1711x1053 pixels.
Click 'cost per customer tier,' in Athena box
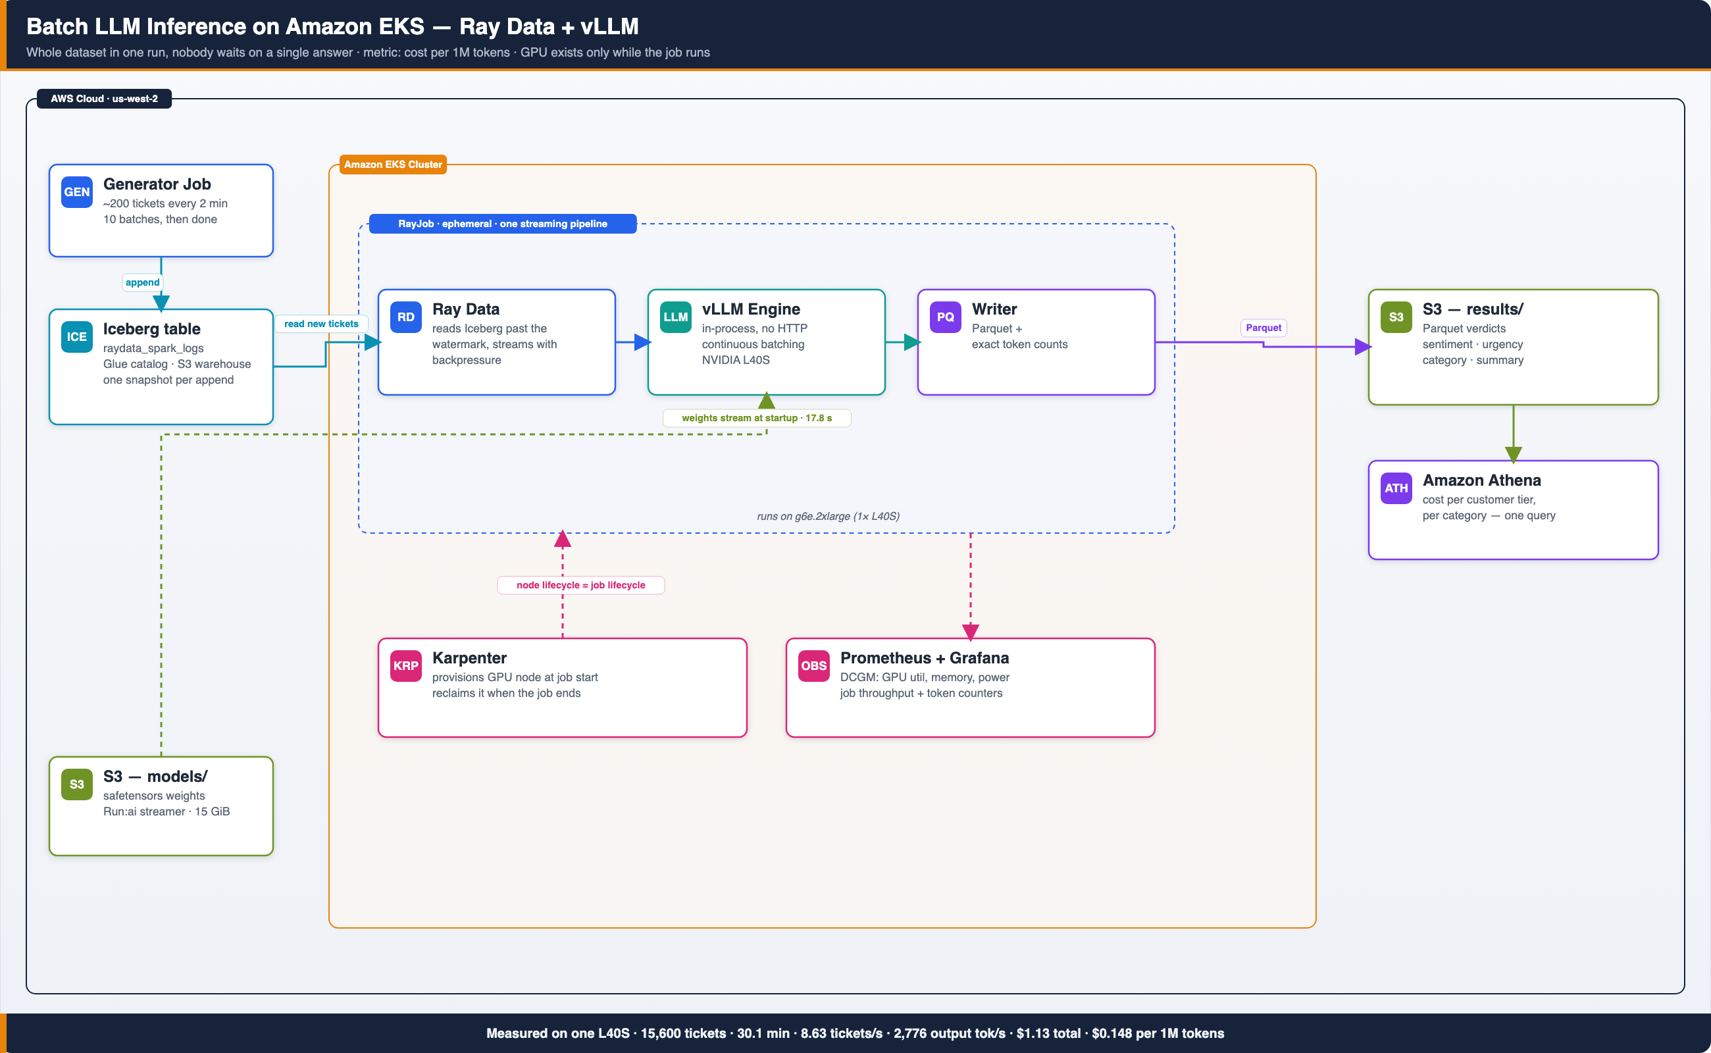pos(1479,500)
